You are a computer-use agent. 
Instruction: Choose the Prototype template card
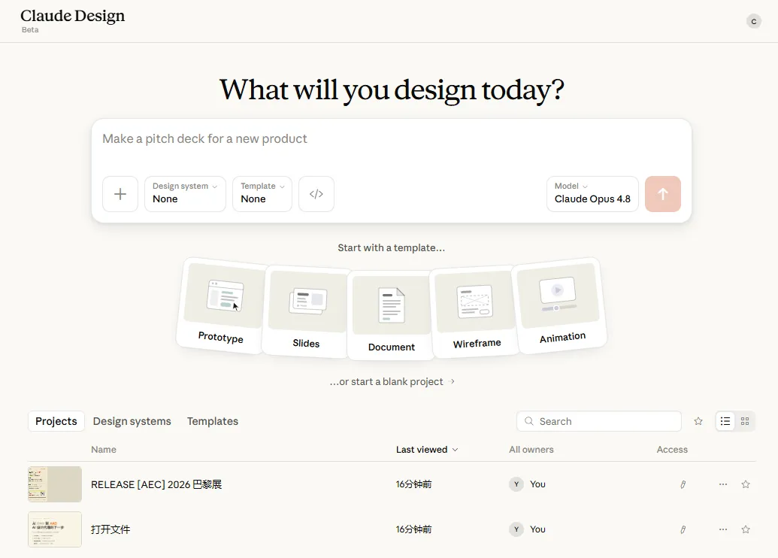pos(221,305)
